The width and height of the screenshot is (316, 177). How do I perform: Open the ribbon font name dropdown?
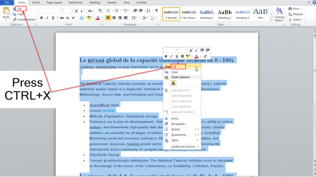click(x=61, y=11)
